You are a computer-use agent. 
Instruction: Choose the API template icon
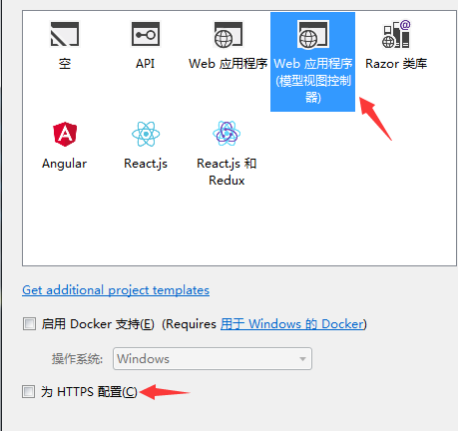(146, 34)
